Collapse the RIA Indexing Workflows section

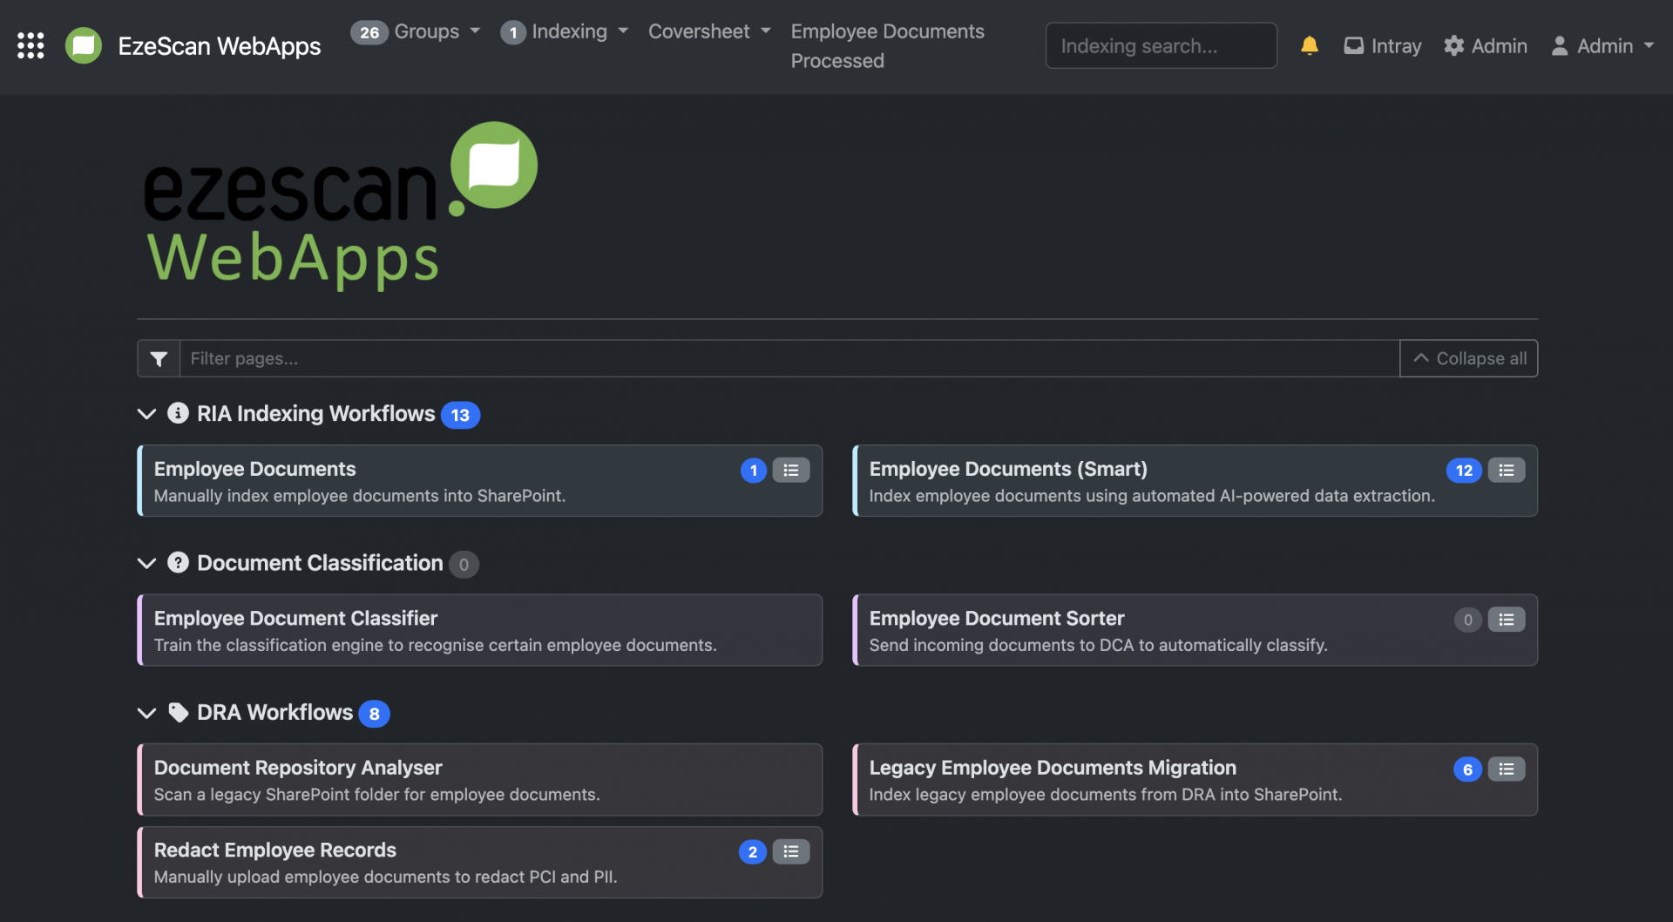146,414
